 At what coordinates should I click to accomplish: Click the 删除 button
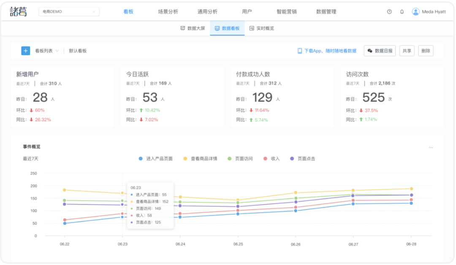tap(426, 51)
